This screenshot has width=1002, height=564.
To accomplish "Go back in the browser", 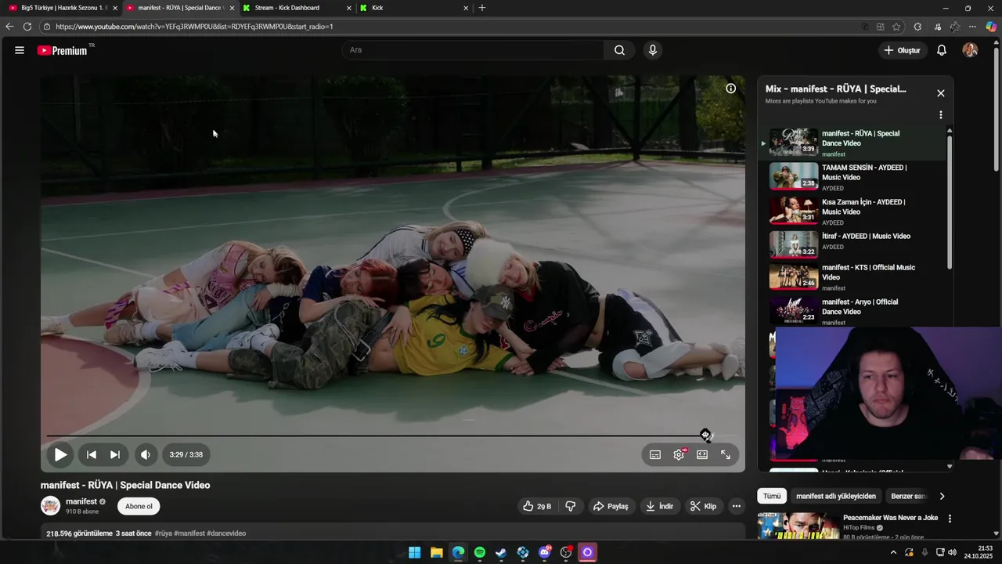I will (9, 27).
